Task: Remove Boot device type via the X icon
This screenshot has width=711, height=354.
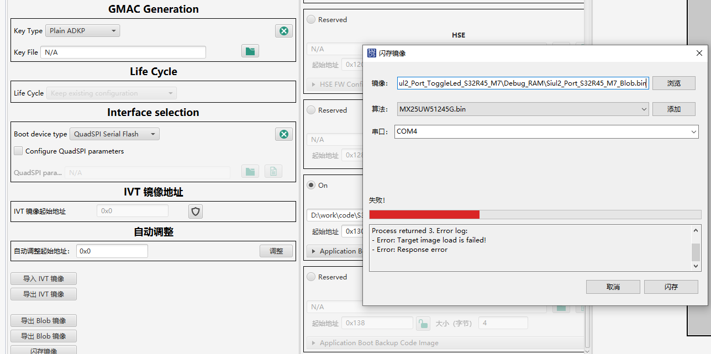Action: click(284, 134)
